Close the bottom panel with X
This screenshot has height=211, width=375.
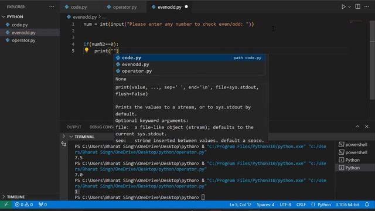367,127
